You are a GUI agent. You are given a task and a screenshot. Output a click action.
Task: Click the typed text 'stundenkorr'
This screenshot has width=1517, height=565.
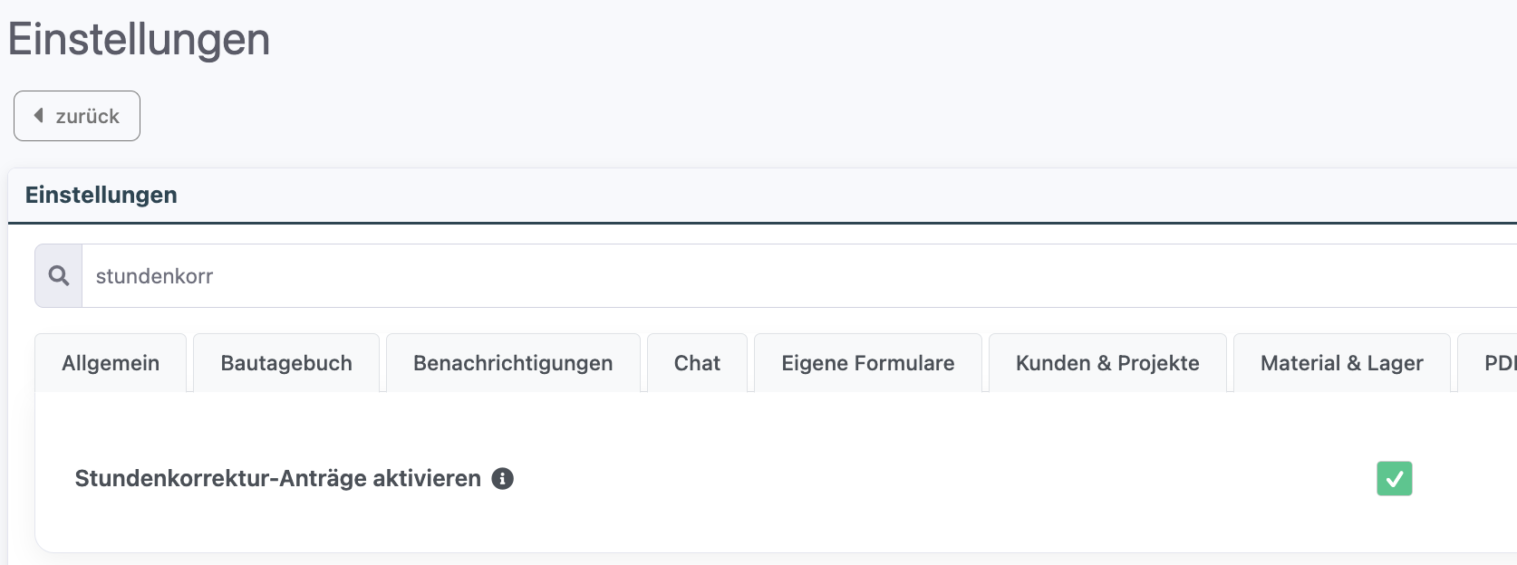click(154, 276)
